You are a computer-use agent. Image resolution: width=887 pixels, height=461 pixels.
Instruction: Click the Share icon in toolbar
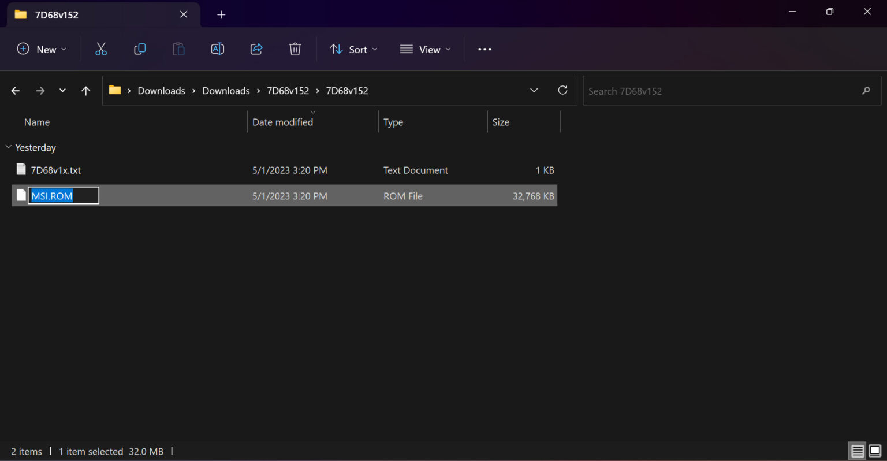pyautogui.click(x=256, y=50)
